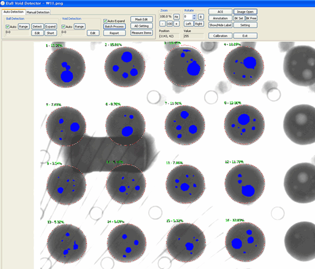Click Range button in Ball Detection
The image size is (315, 269).
(x=24, y=26)
